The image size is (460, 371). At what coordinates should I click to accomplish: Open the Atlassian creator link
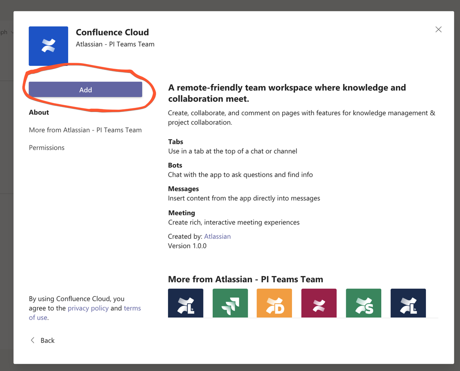click(x=217, y=236)
